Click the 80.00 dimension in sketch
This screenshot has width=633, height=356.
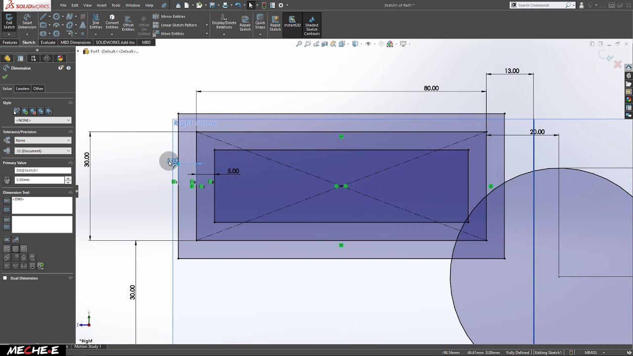click(x=431, y=88)
